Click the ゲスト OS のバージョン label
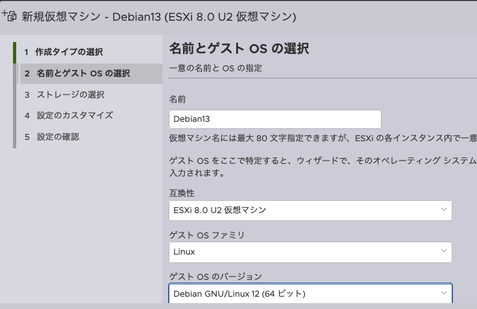Screen dimensions: 477x309 pyautogui.click(x=215, y=277)
